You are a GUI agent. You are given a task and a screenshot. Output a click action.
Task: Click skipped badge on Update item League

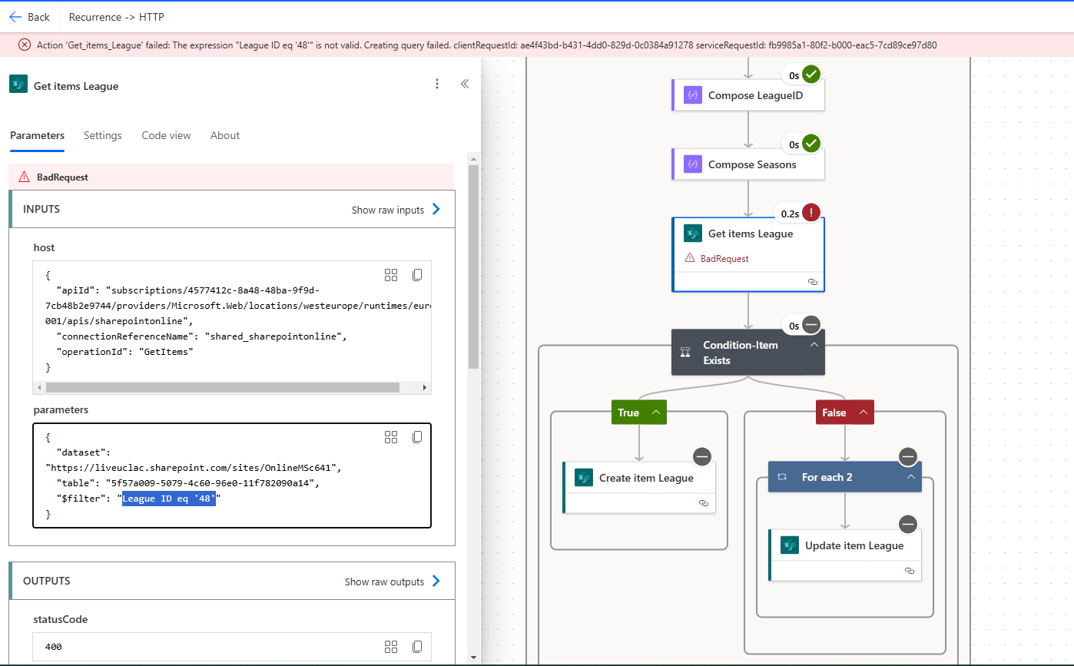coord(908,525)
